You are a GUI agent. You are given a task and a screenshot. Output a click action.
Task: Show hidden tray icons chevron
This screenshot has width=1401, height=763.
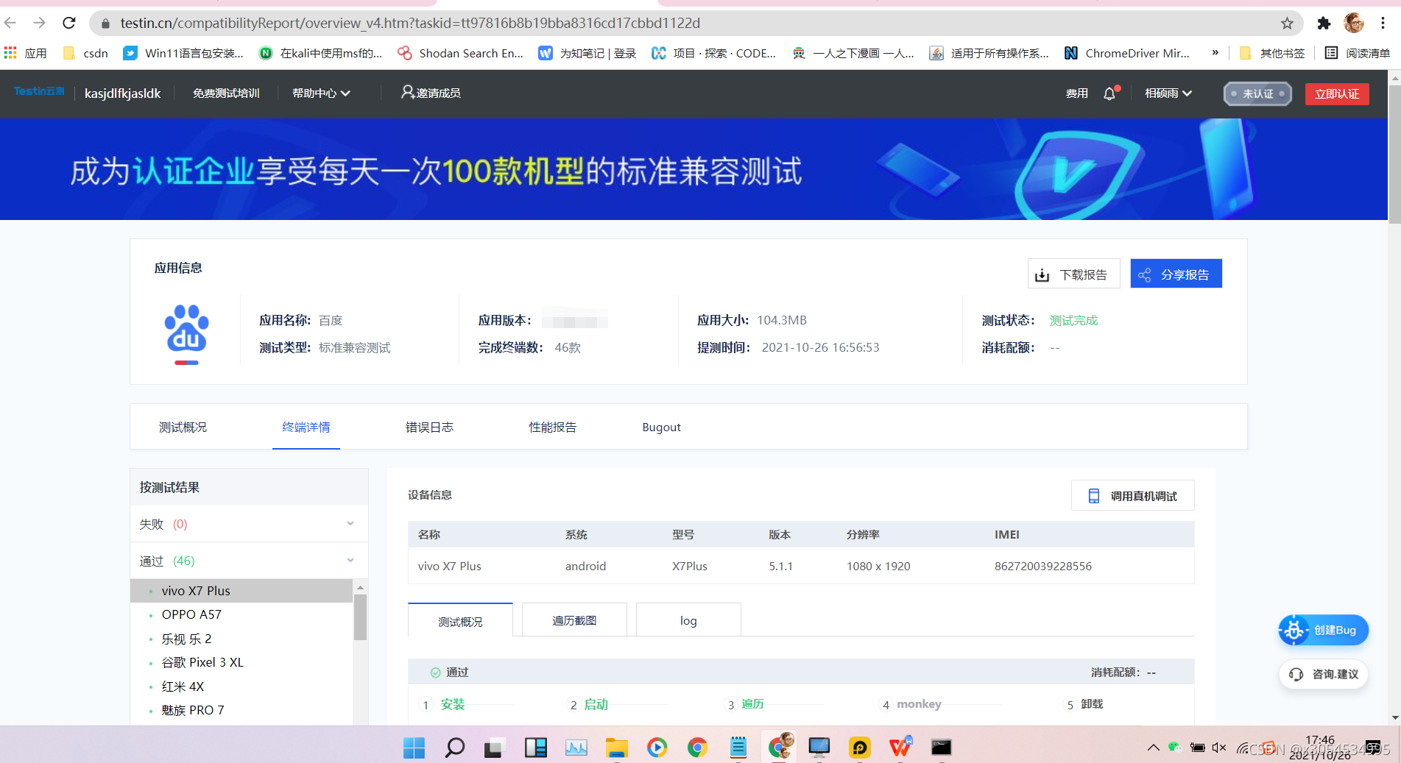[1153, 748]
